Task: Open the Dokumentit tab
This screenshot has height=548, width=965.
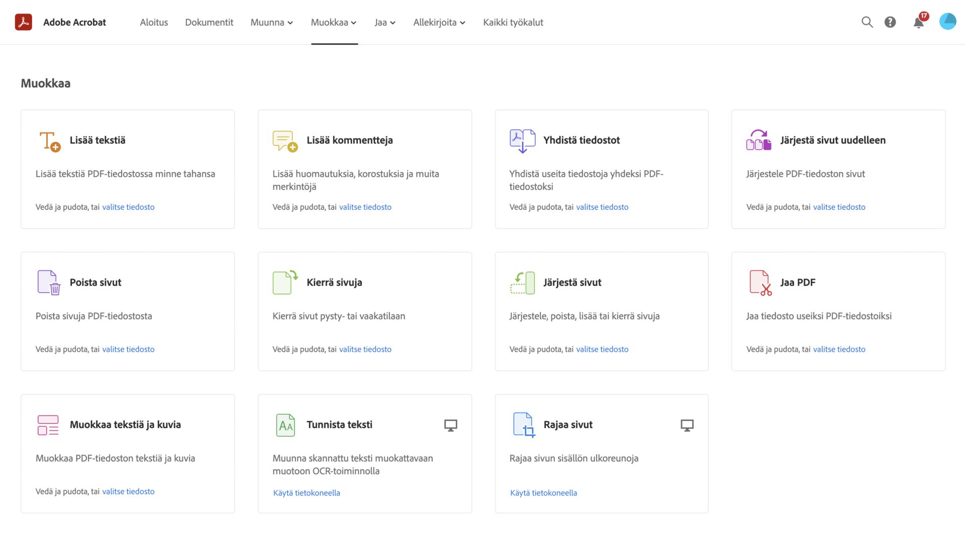Action: coord(209,22)
